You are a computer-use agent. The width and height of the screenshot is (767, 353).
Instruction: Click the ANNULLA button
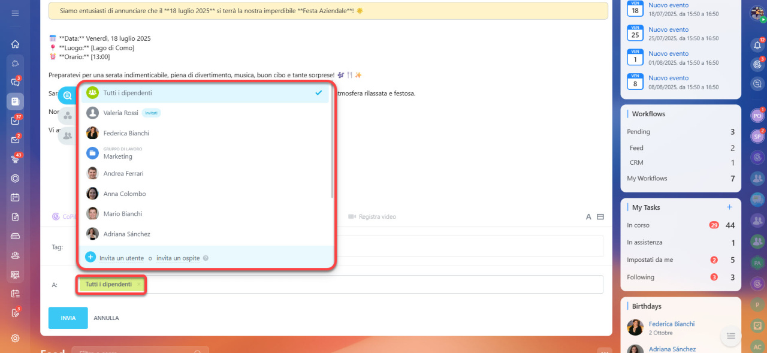pyautogui.click(x=106, y=318)
